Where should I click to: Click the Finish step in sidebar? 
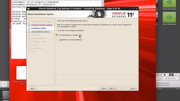click(33, 52)
